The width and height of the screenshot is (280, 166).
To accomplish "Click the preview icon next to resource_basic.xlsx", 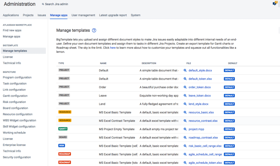I will (x=185, y=112).
